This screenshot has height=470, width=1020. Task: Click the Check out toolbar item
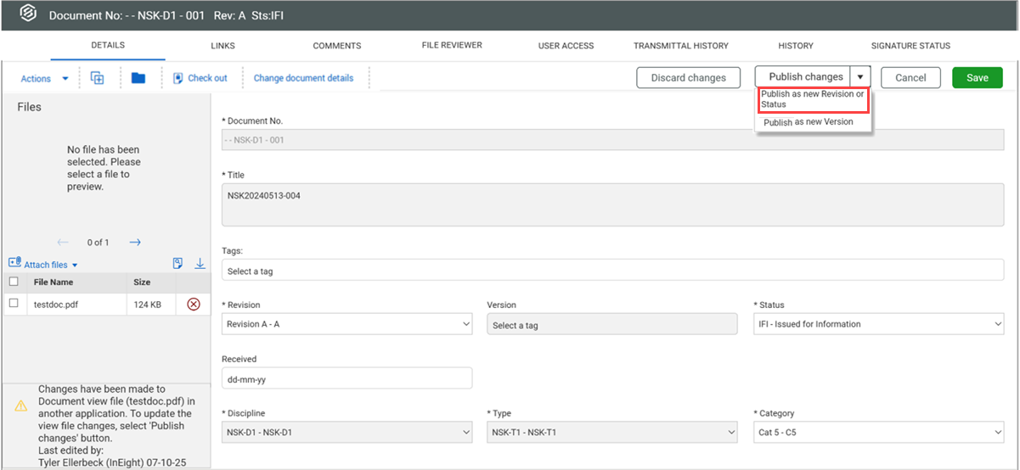tap(200, 78)
